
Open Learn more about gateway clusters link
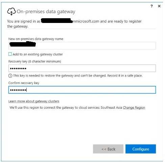tap(34, 101)
